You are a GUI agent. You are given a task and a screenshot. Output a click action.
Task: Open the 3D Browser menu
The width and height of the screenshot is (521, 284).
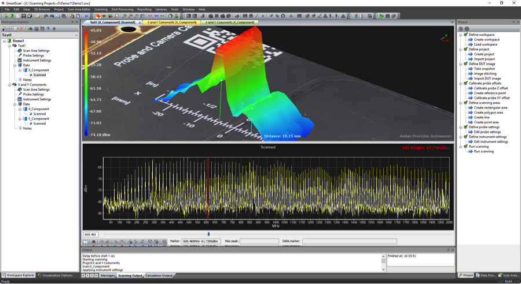click(42, 9)
